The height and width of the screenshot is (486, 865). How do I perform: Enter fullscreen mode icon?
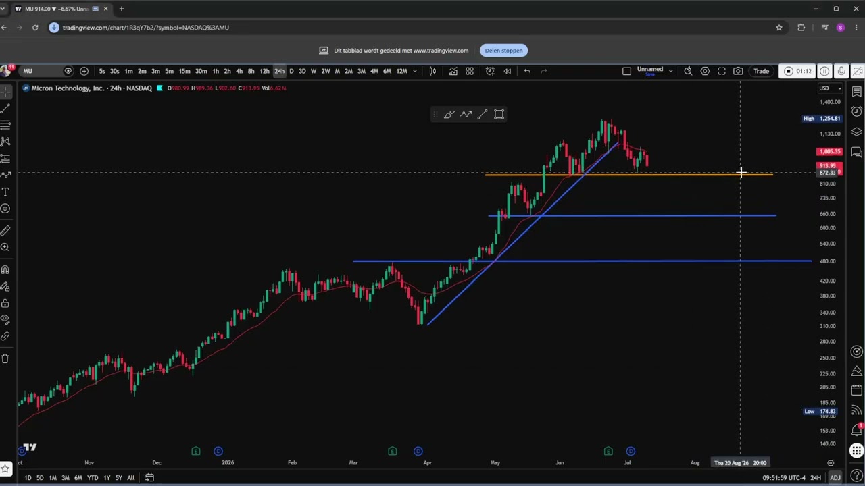(722, 71)
